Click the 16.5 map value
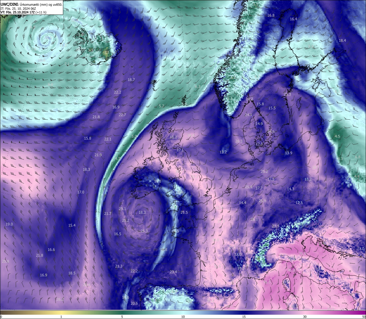Screen dimensions: 366x319 click(x=118, y=234)
